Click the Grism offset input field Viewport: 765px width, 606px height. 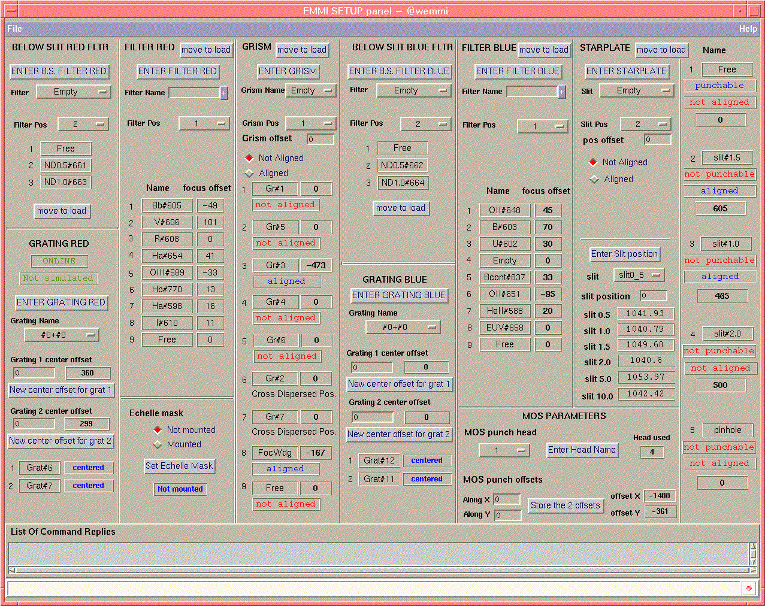(320, 140)
